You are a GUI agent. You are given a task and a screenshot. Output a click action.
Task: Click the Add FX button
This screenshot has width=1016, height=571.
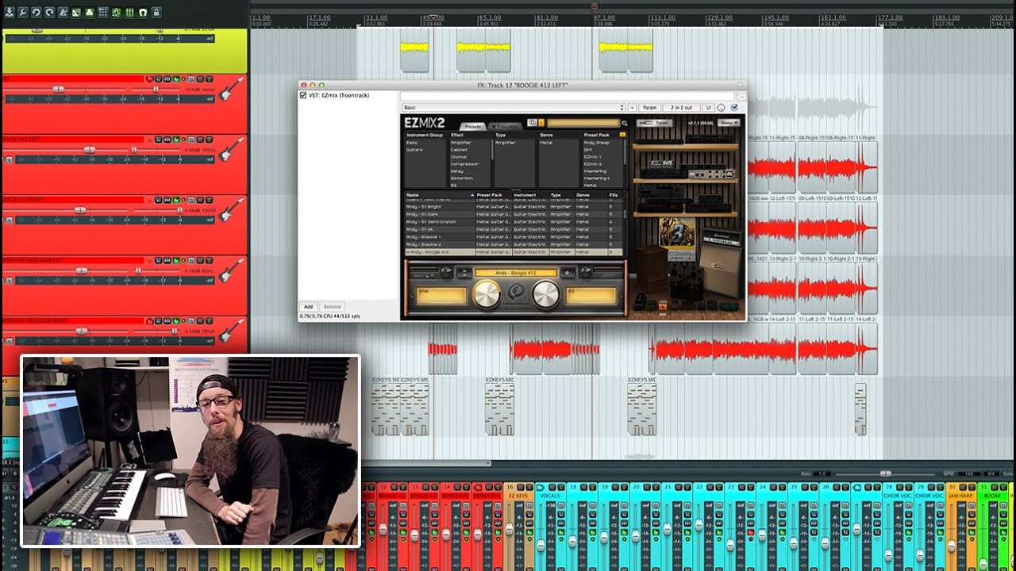pyautogui.click(x=308, y=306)
